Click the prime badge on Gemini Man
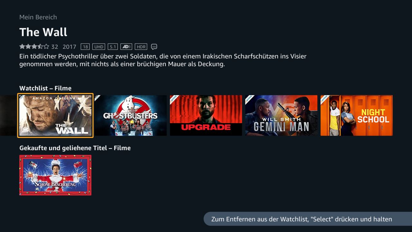This screenshot has height=232, width=412. tap(249, 99)
